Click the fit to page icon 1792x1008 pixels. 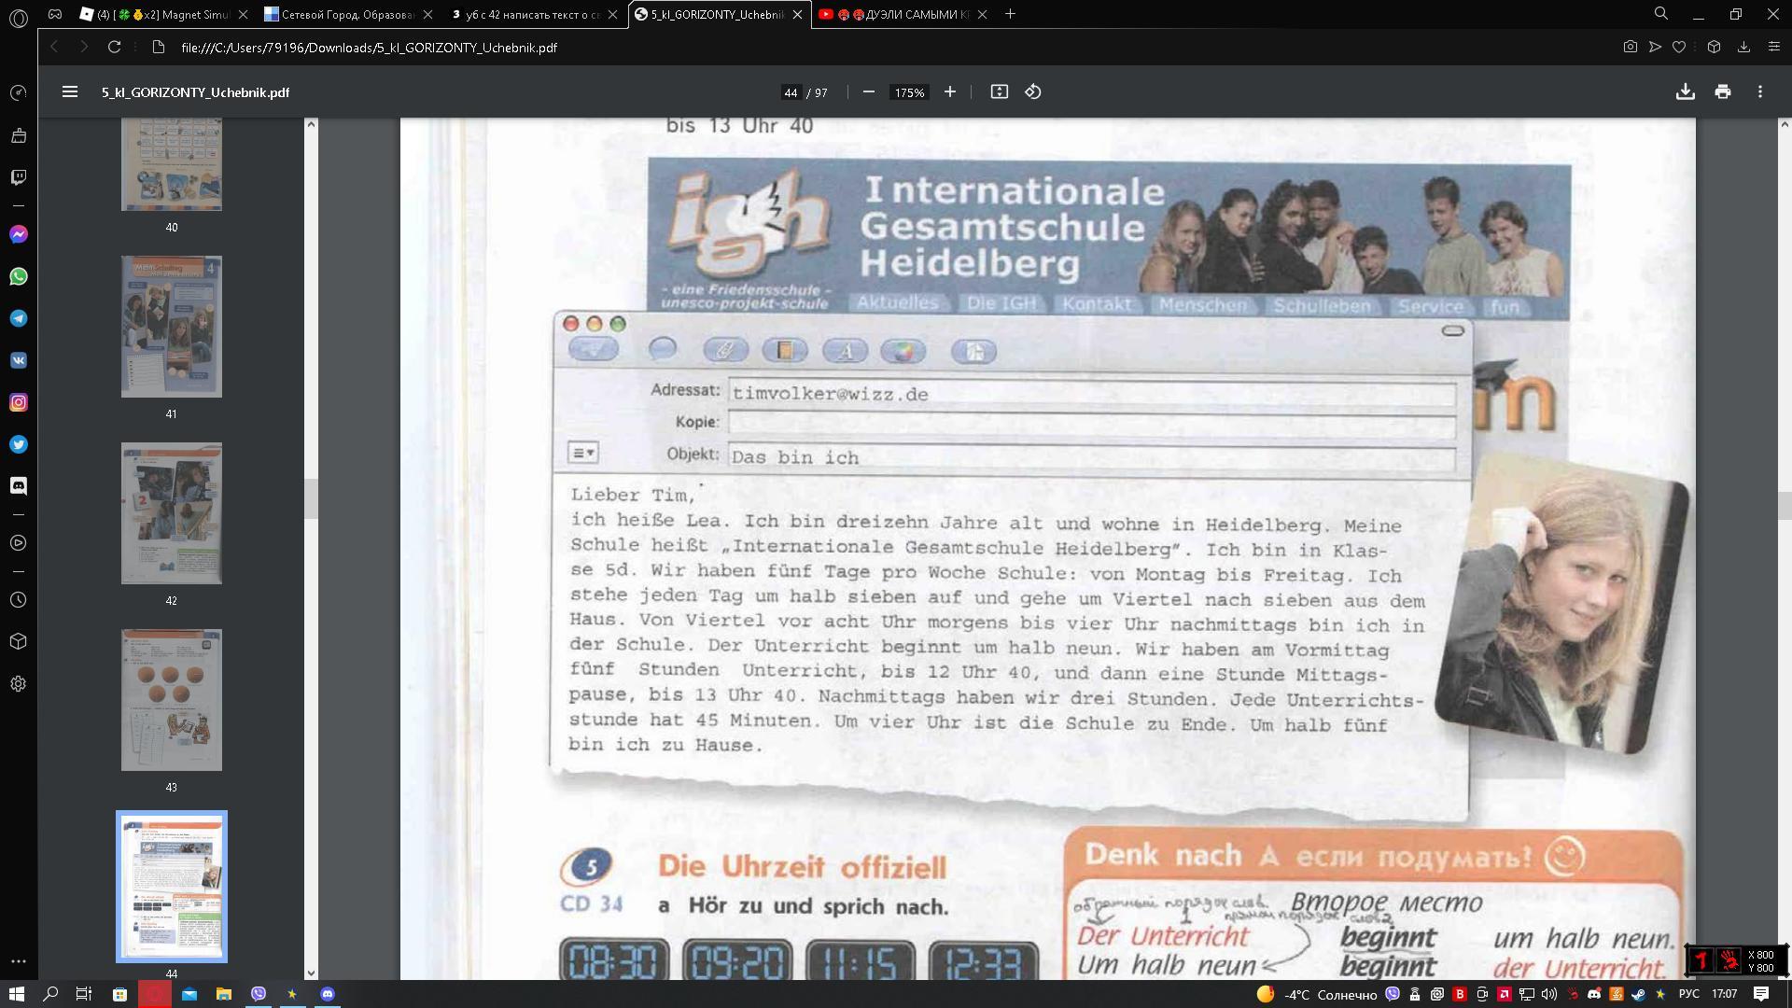pos(999,91)
